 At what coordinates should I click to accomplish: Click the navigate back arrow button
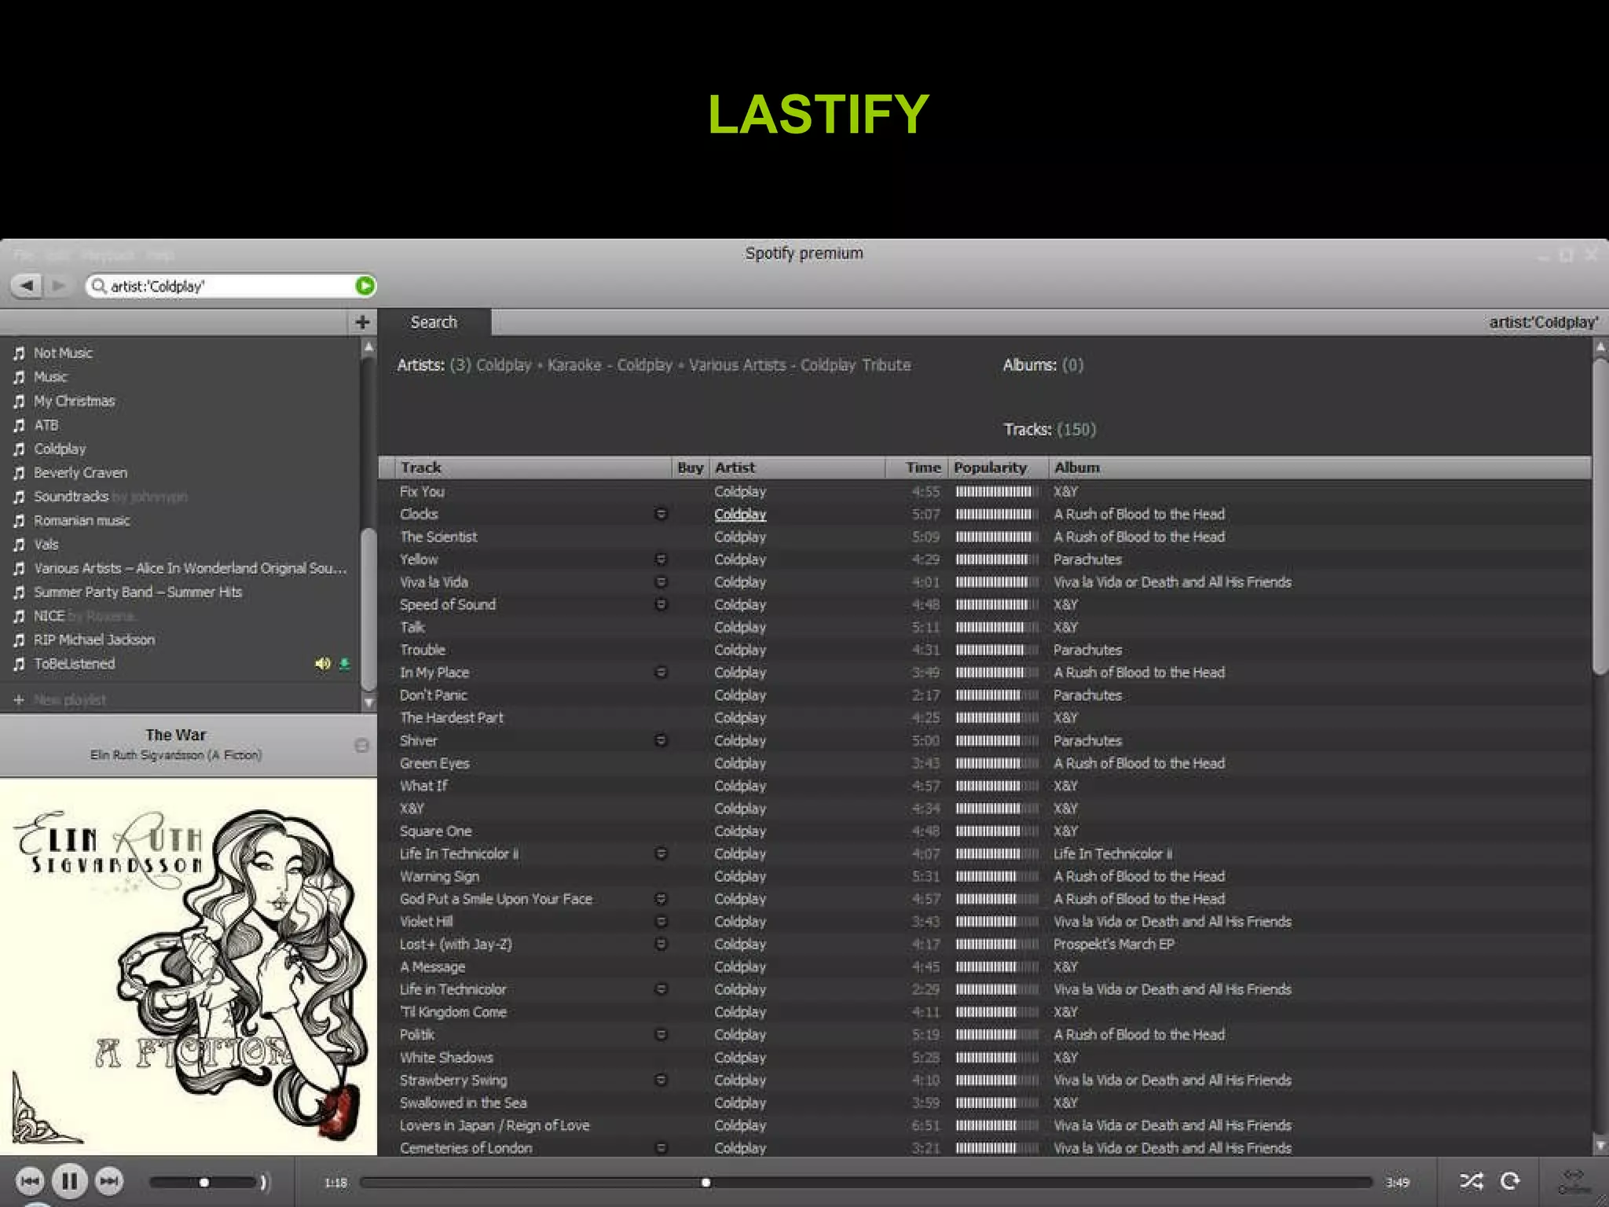click(x=27, y=285)
